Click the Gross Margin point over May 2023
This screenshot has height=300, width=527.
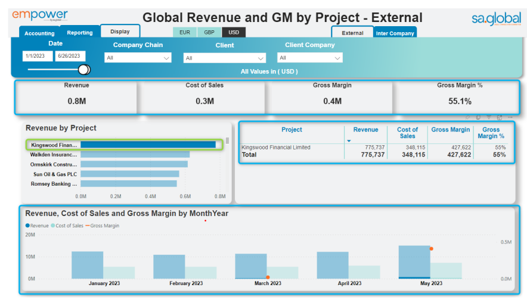[x=431, y=249]
